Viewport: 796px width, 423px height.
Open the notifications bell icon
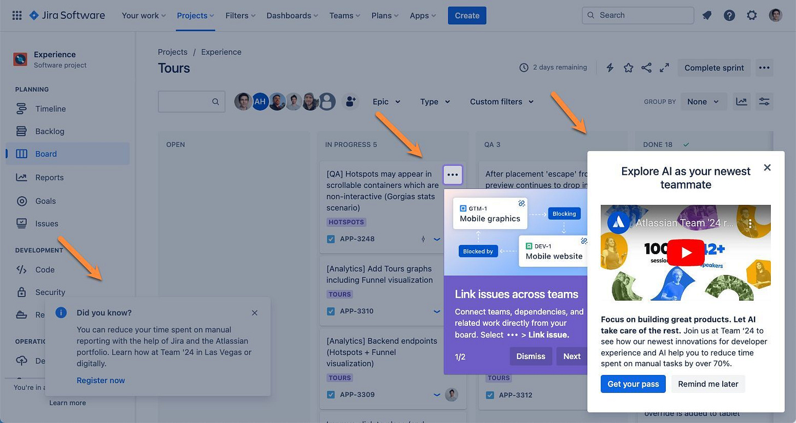click(707, 15)
